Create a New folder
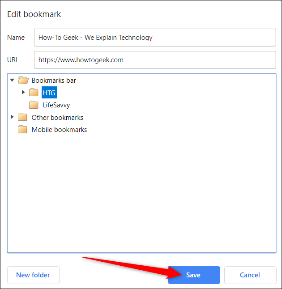Image resolution: width=282 pixels, height=289 pixels. [x=33, y=275]
